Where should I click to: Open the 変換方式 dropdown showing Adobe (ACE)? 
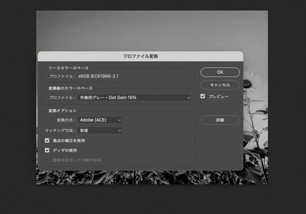100,120
